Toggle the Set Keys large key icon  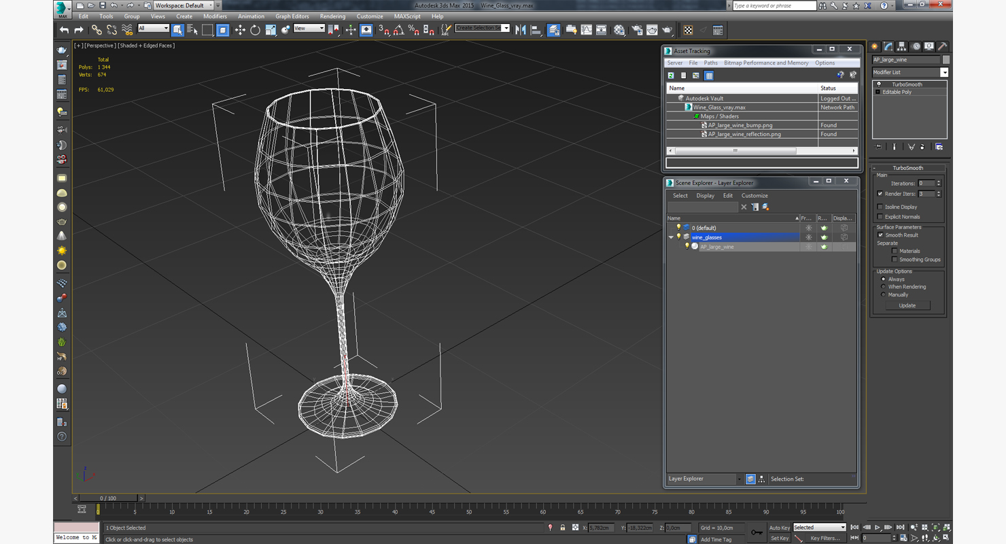pos(757,532)
